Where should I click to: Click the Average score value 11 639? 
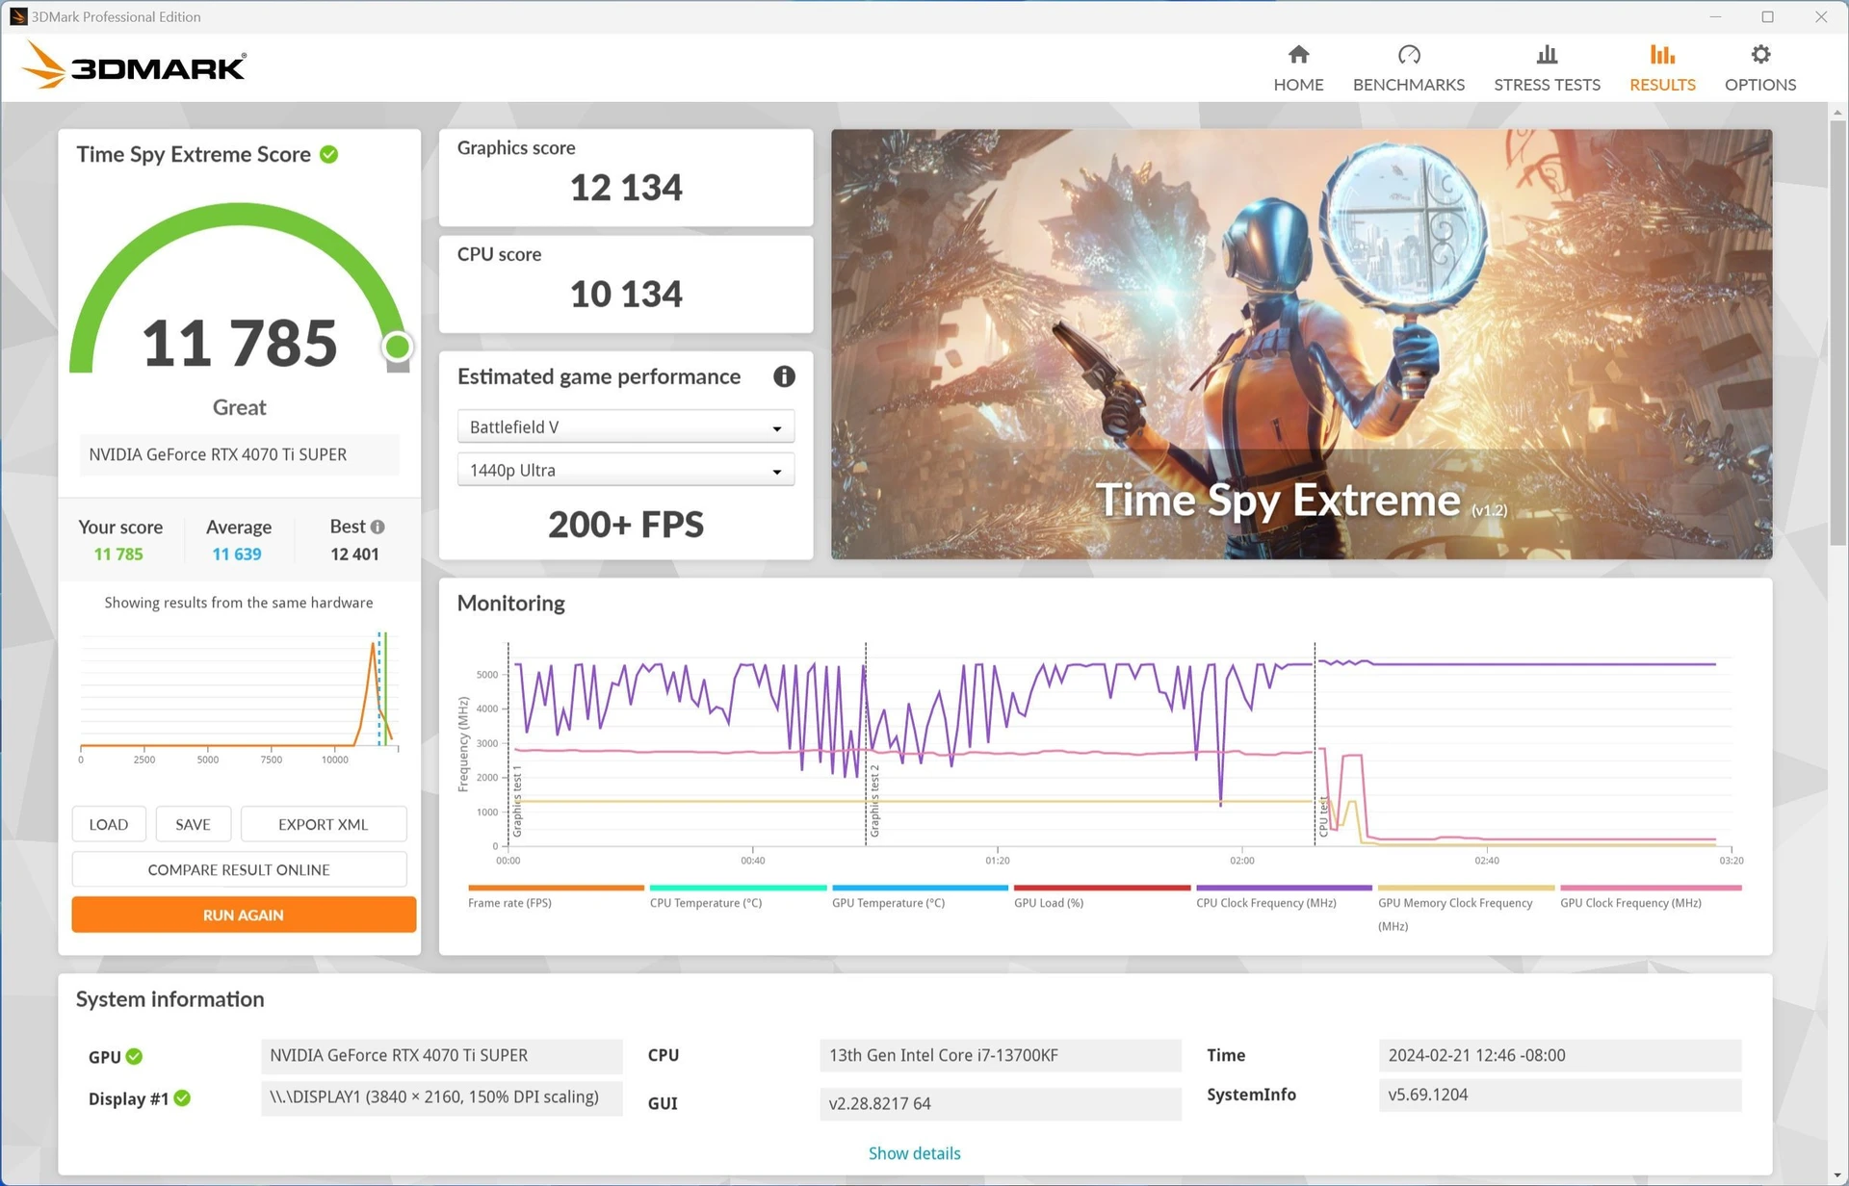click(237, 554)
